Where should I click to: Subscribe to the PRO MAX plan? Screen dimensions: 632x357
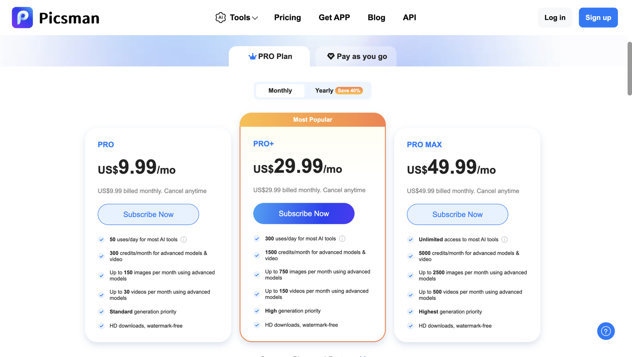tap(457, 214)
